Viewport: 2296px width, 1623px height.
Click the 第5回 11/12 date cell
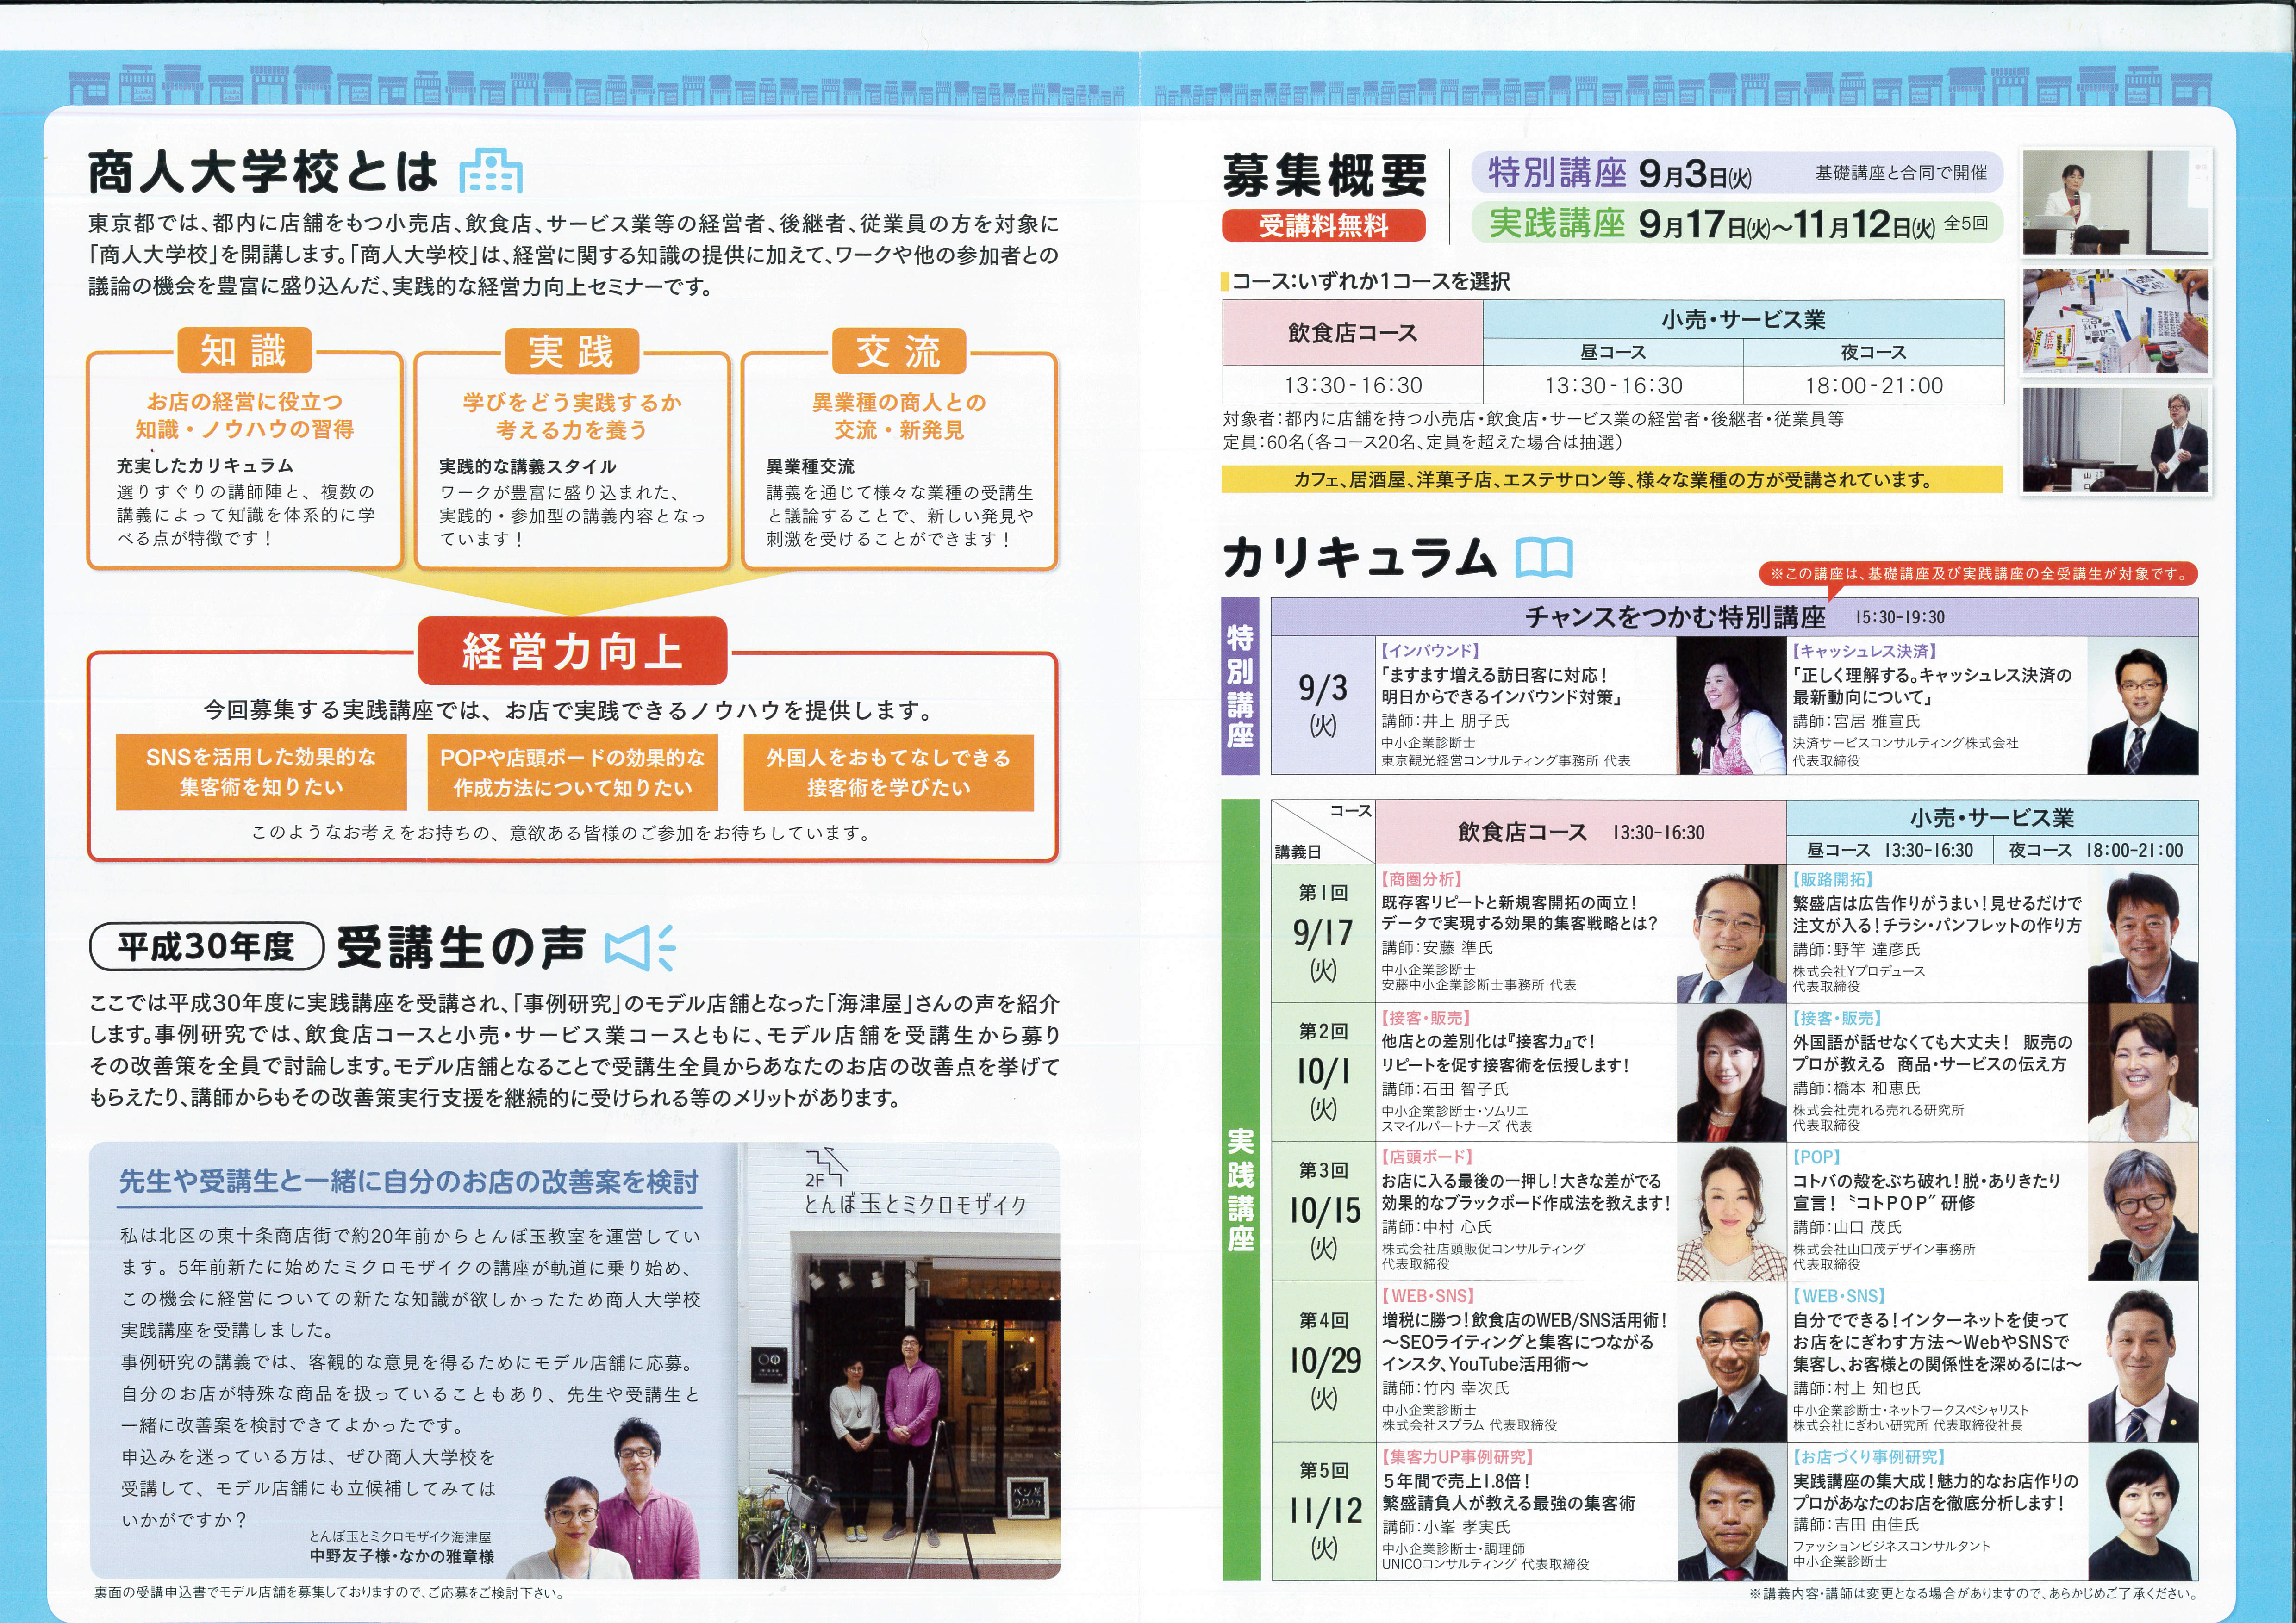pos(1323,1512)
